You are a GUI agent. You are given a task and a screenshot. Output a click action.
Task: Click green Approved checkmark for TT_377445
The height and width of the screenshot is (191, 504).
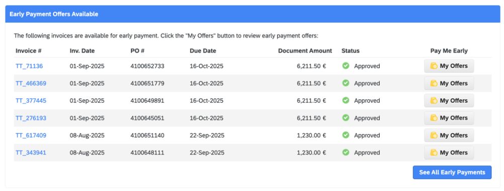[346, 100]
